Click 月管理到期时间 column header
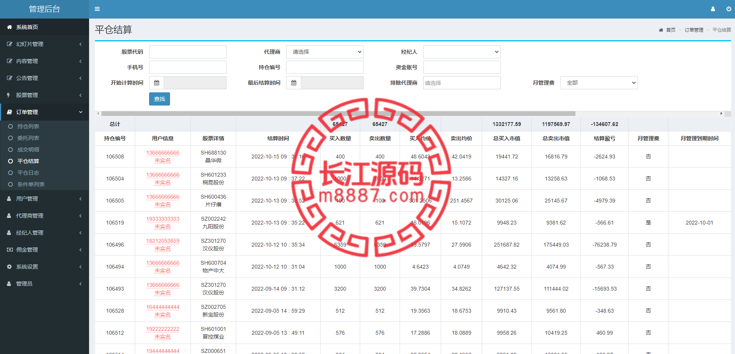Image resolution: width=735 pixels, height=354 pixels. 699,138
